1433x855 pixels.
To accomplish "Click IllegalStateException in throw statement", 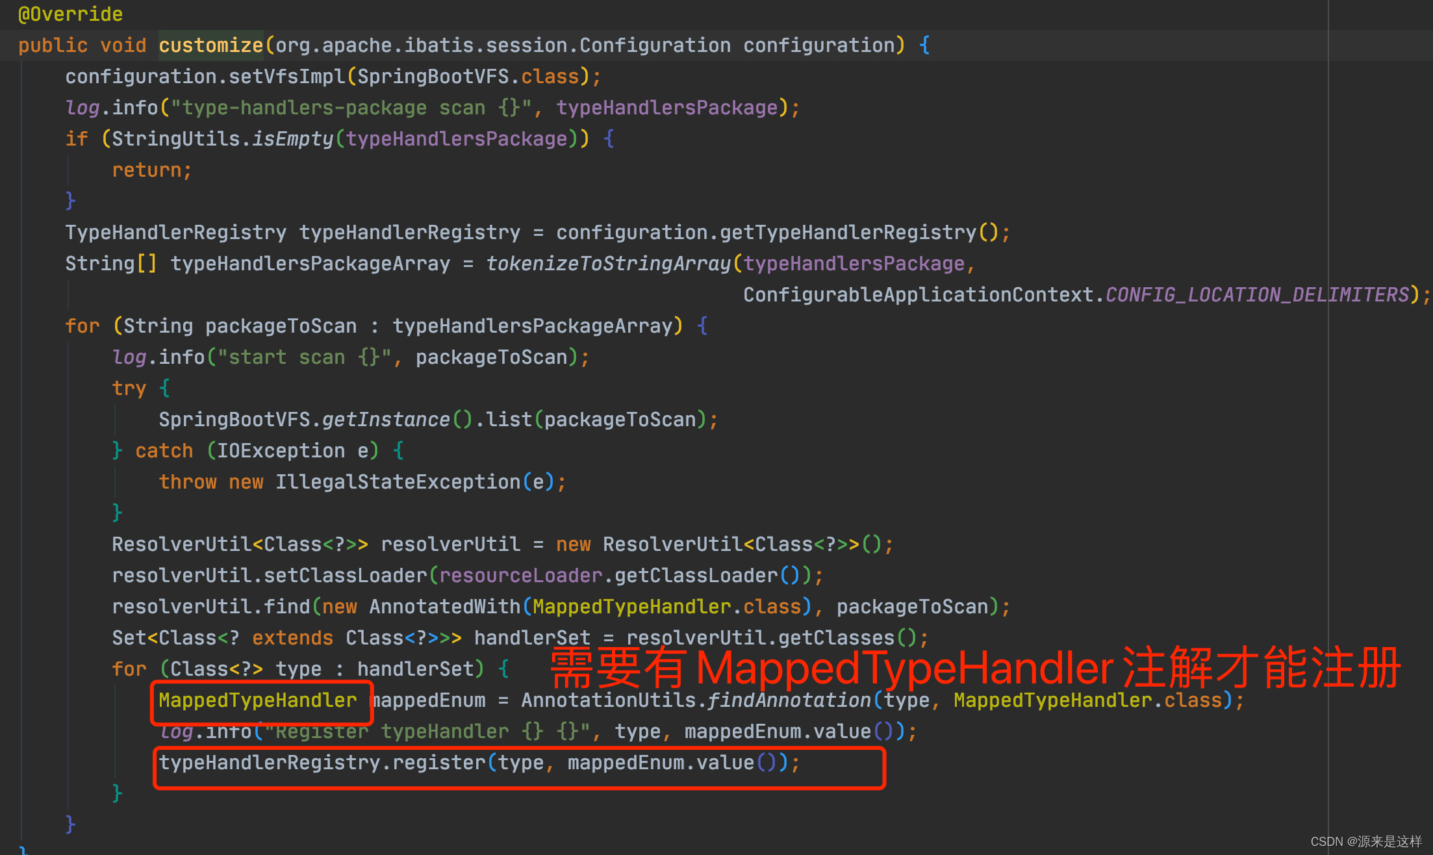I will pos(398,482).
